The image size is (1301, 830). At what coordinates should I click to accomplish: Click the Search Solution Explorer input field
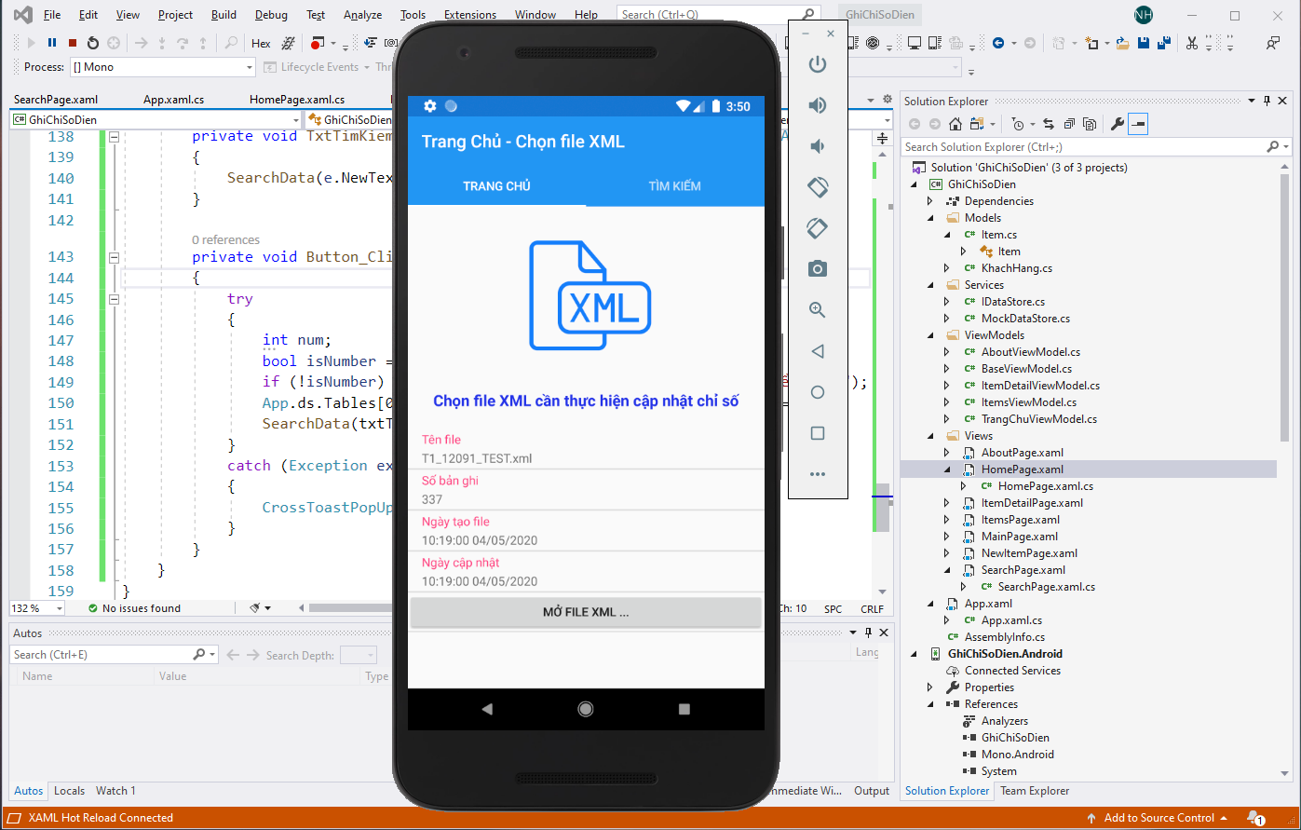coord(1080,147)
